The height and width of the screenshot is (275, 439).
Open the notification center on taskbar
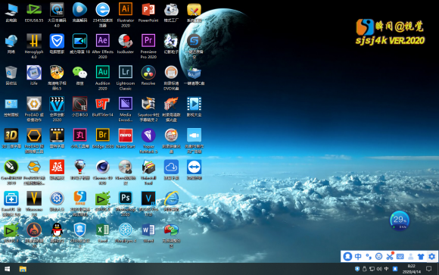[x=428, y=269]
